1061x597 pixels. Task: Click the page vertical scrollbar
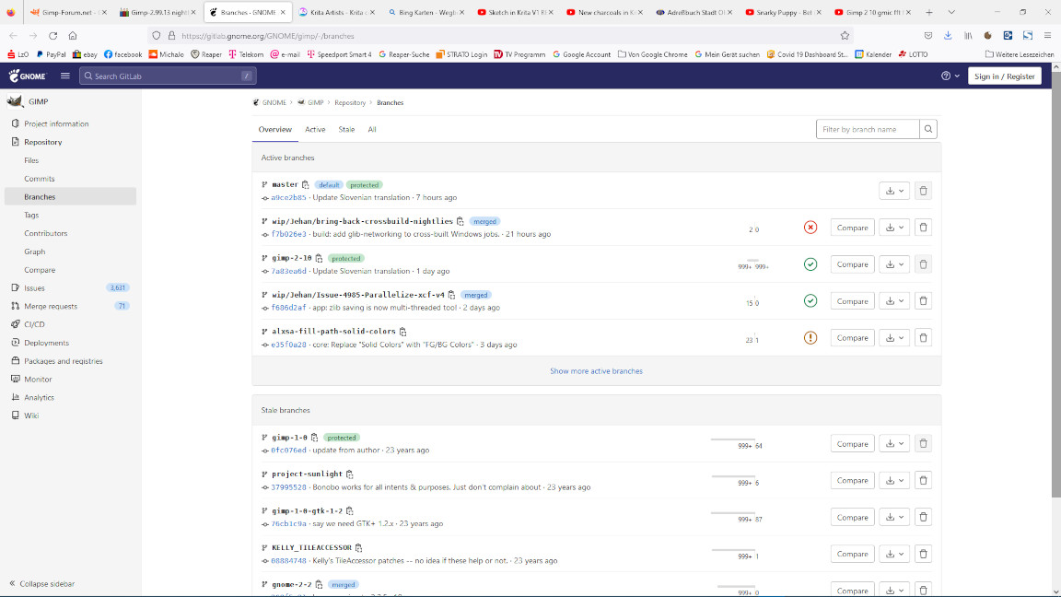pos(1056,285)
